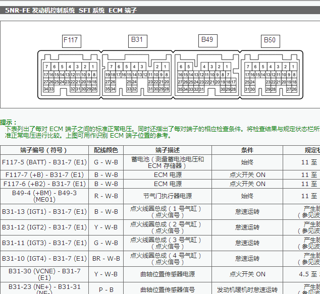
Task: Select the 条件 column header
Action: click(247, 150)
